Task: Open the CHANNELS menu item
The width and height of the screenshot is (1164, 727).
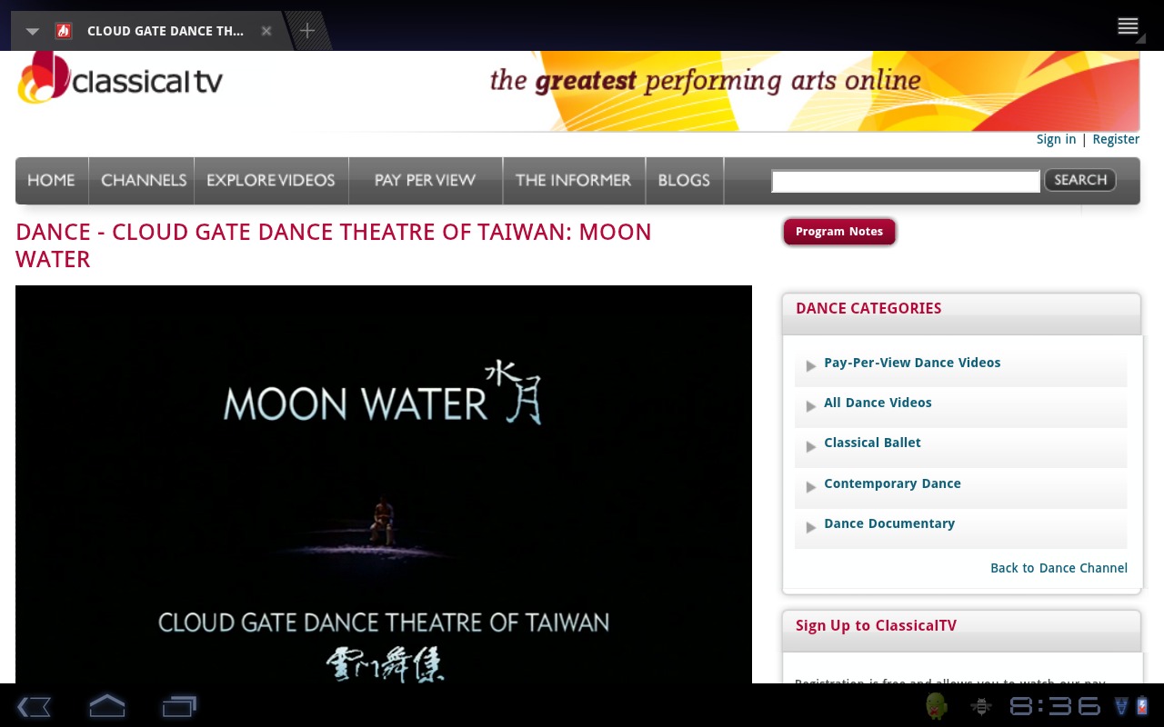Action: click(x=143, y=180)
